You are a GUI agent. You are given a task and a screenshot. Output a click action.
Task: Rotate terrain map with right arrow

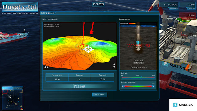click(48, 67)
